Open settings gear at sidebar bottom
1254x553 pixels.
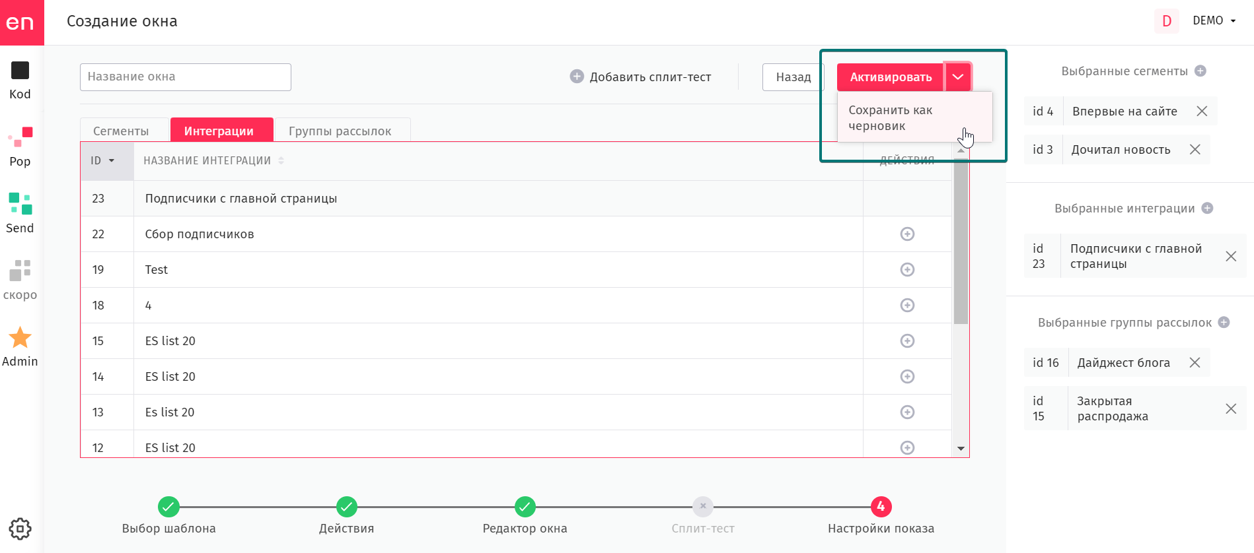[20, 529]
